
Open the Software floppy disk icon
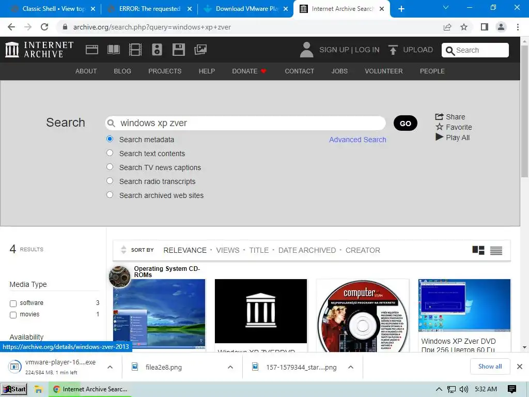pos(178,50)
